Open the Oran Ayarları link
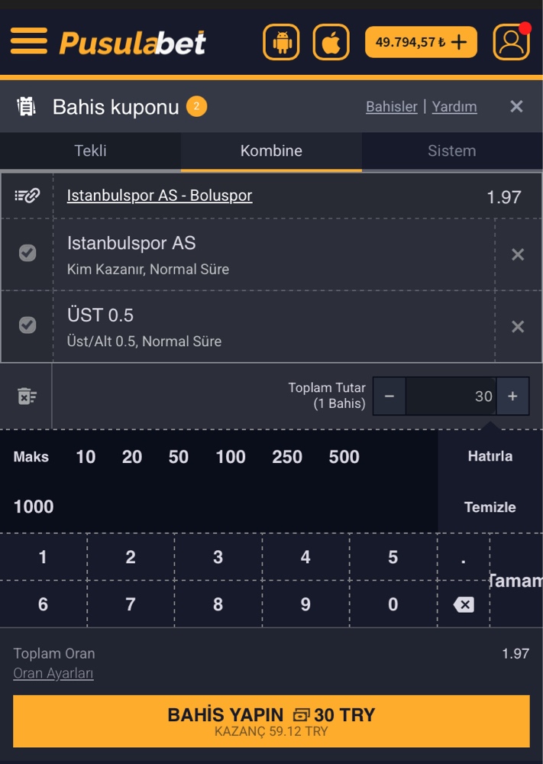The image size is (543, 764). tap(53, 673)
